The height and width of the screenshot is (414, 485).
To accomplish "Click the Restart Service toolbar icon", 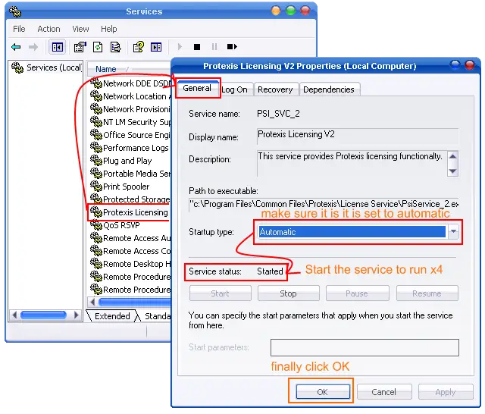I will click(232, 47).
